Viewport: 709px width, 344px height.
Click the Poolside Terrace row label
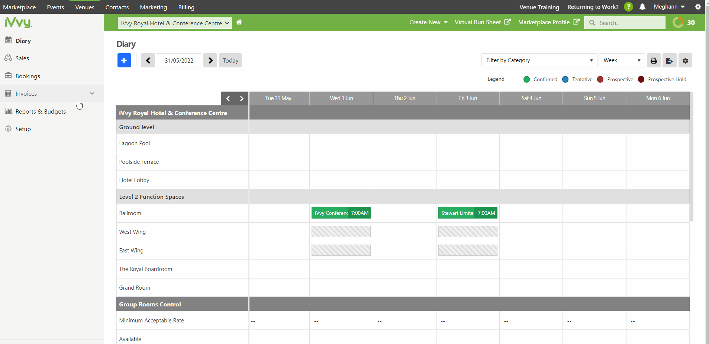click(139, 162)
